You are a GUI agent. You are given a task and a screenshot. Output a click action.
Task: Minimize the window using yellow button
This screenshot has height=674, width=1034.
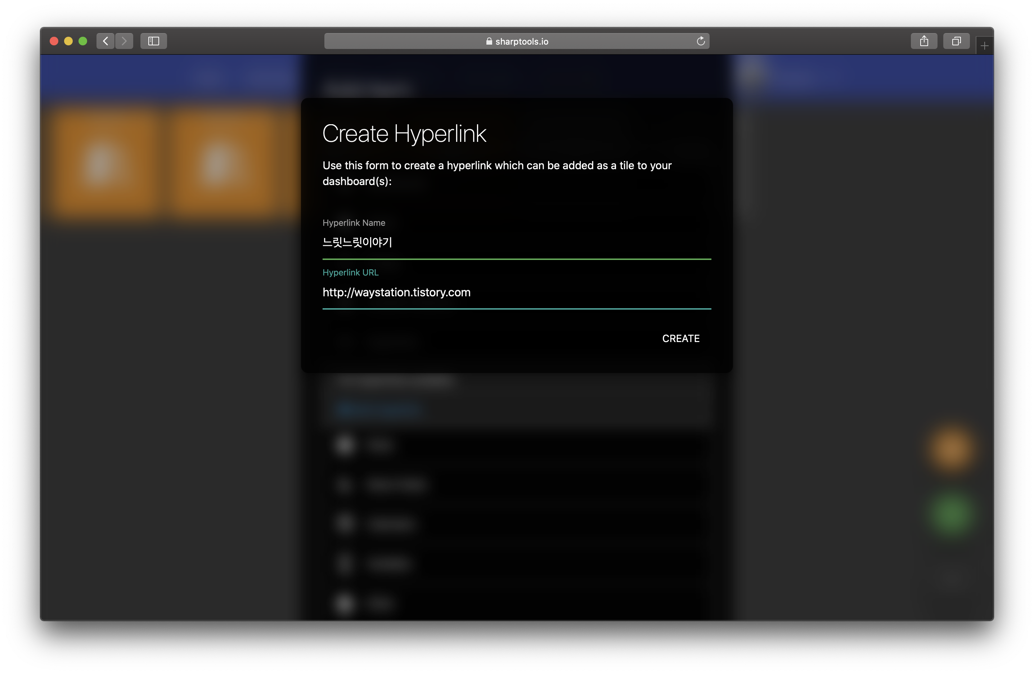point(68,41)
